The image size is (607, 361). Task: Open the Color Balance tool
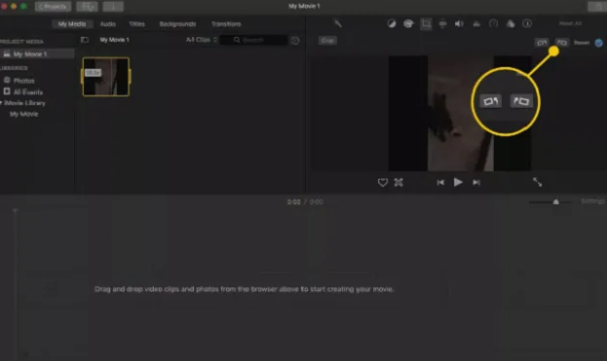(x=392, y=23)
